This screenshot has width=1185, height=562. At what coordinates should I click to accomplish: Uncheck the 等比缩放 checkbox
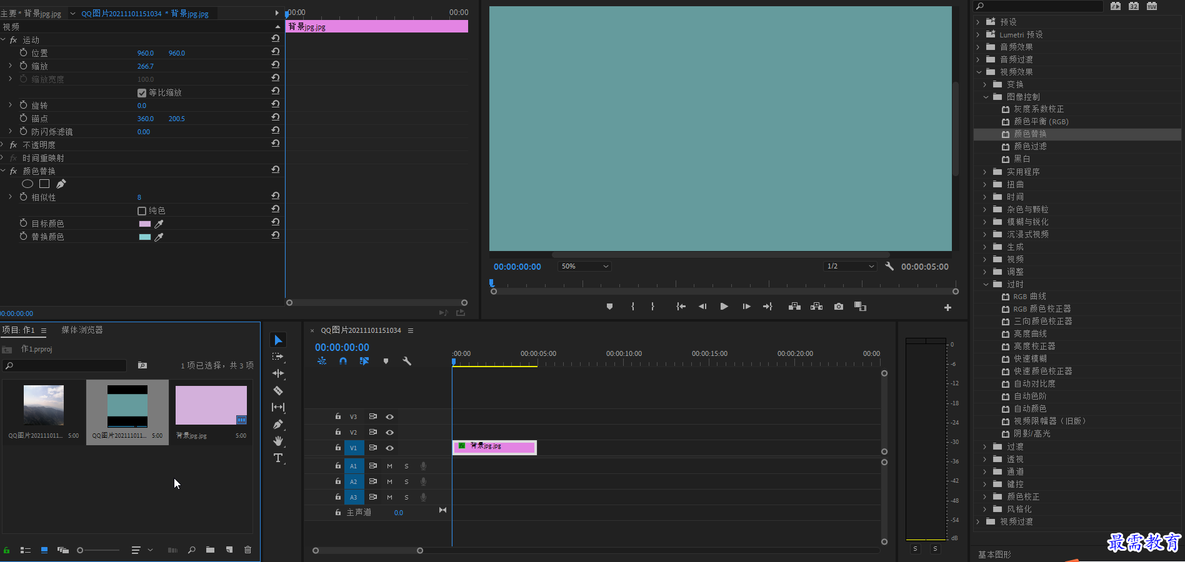(142, 92)
